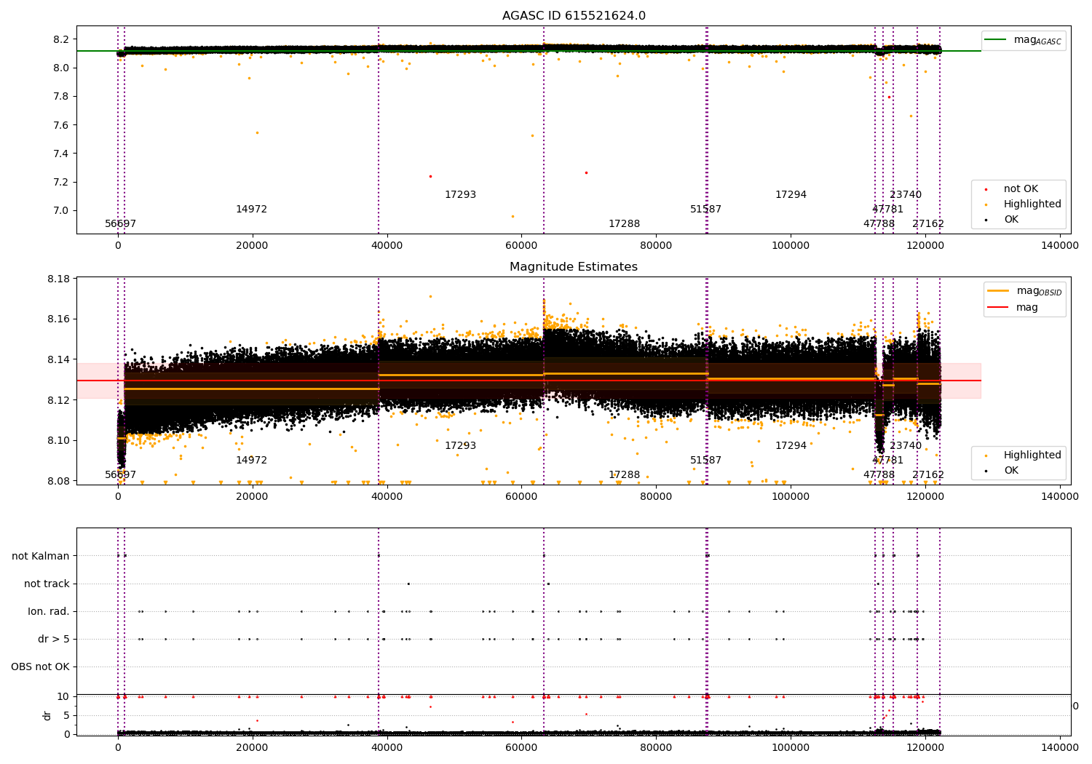Click the 8.08 y-tick of middle plot
Screen dimensions: 1092x764
(58, 481)
